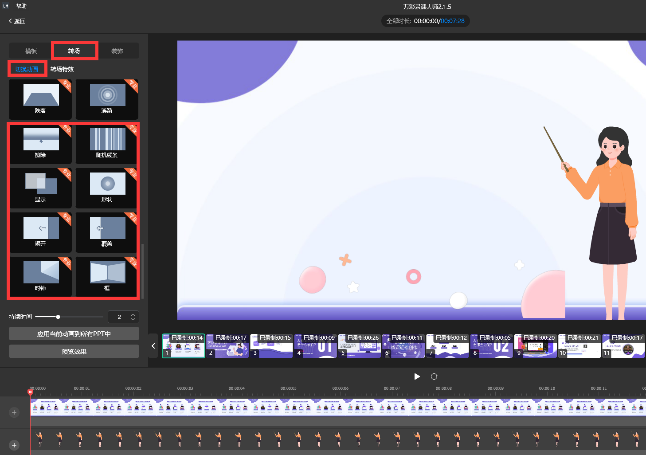The width and height of the screenshot is (646, 455).
Task: Switch to the 装饰 tab
Action: pos(117,51)
